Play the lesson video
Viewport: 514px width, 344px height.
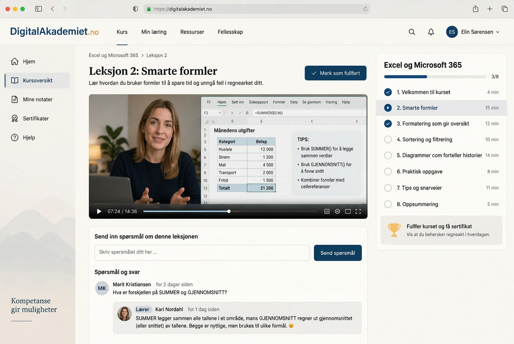[99, 211]
